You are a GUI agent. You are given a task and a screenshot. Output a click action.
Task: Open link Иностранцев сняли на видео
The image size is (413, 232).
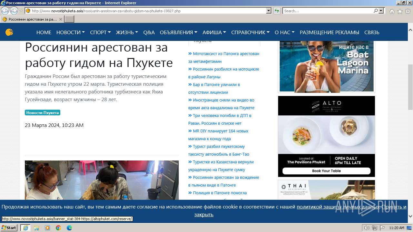(221, 104)
